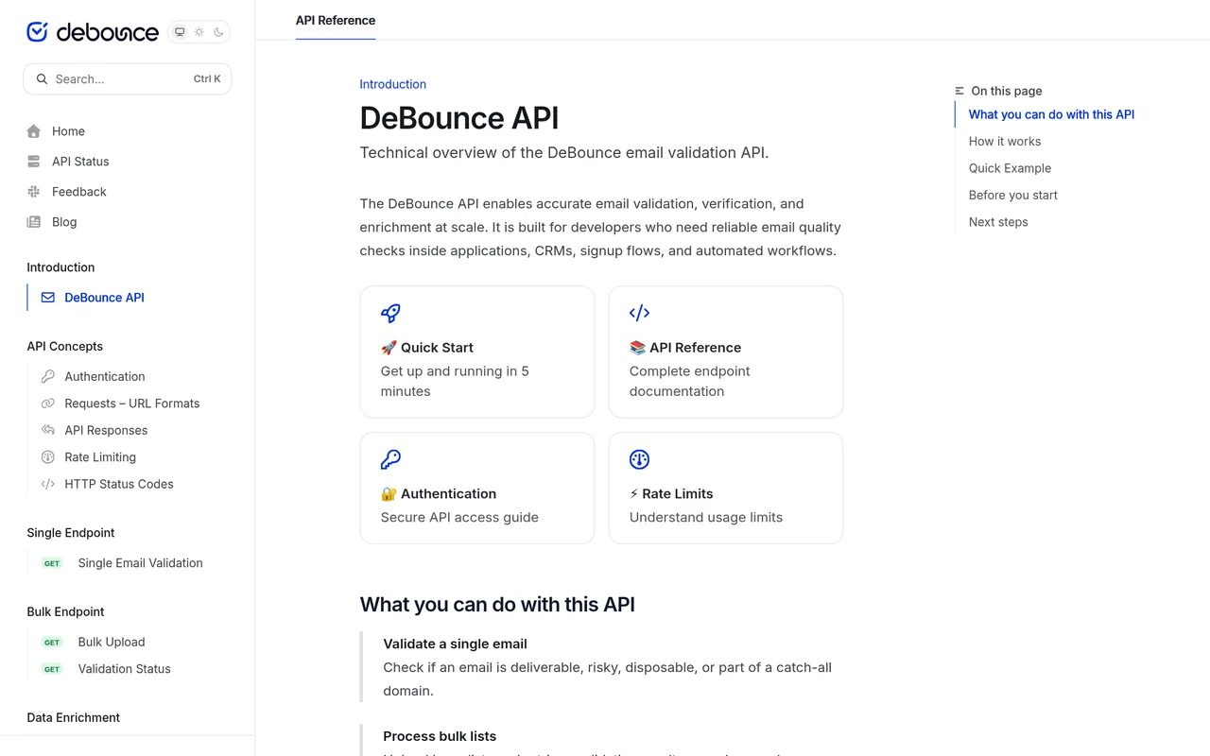Image resolution: width=1210 pixels, height=756 pixels.
Task: Click the key icon on Authentication card
Action: [x=390, y=459]
